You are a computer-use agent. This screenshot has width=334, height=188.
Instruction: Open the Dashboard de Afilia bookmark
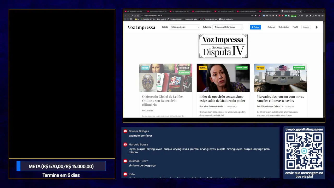pyautogui.click(x=191, y=19)
